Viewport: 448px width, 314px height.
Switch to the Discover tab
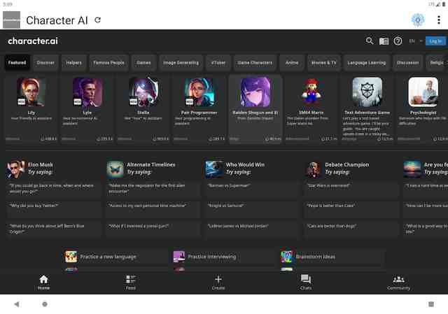pos(45,62)
